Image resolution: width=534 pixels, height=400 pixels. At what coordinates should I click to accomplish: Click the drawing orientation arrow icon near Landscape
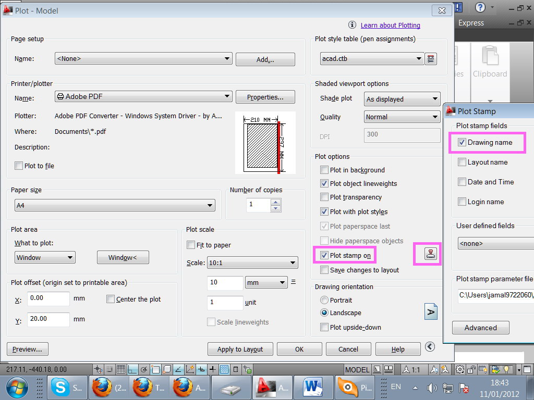point(430,311)
